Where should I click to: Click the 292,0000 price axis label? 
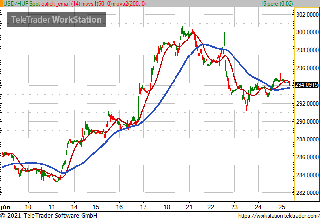[x=307, y=104]
